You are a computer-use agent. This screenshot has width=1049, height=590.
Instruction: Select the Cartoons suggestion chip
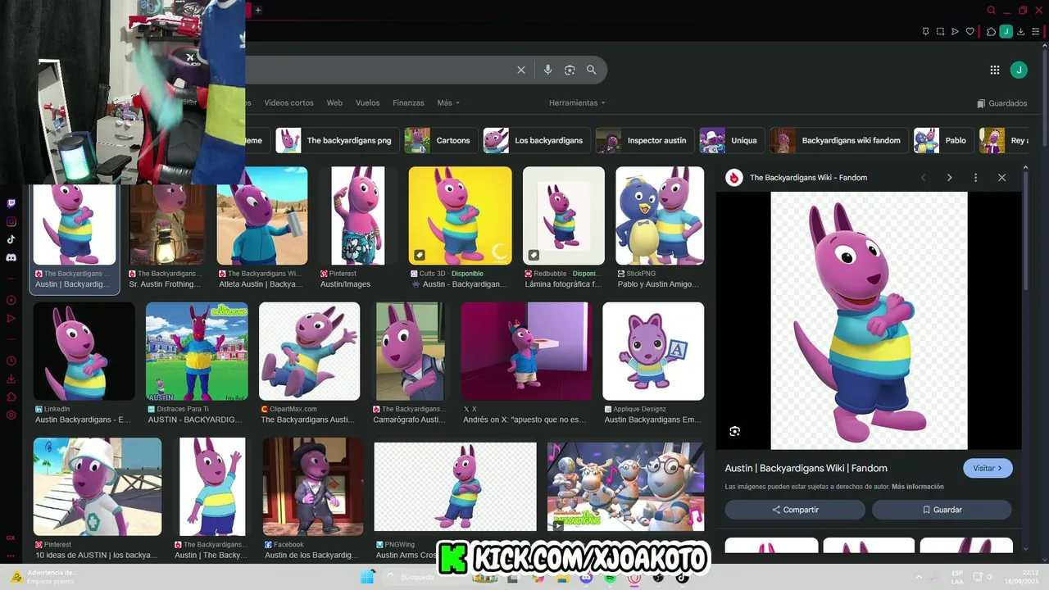pos(441,140)
